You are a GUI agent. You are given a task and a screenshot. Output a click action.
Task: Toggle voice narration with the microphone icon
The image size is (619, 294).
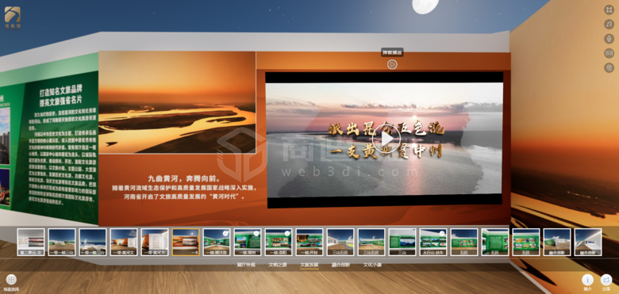[x=609, y=39]
